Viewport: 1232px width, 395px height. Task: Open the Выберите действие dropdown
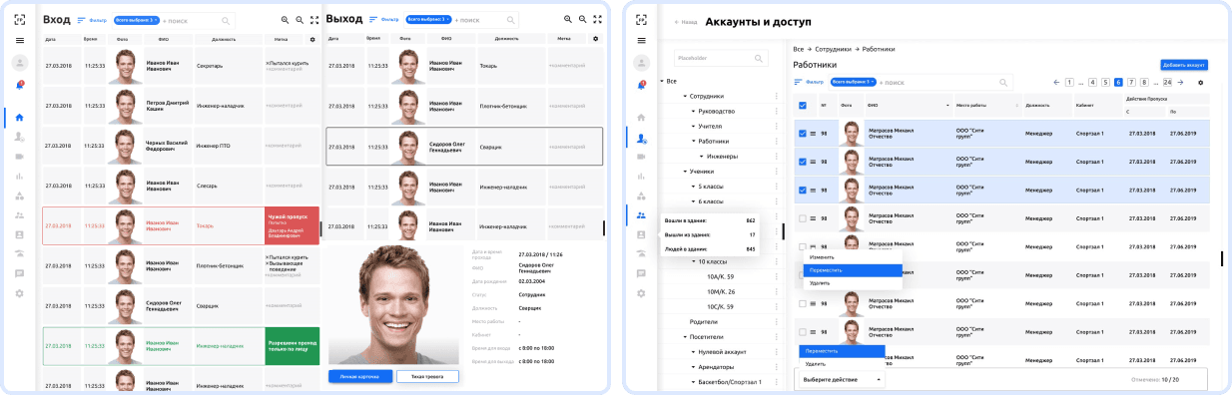843,379
